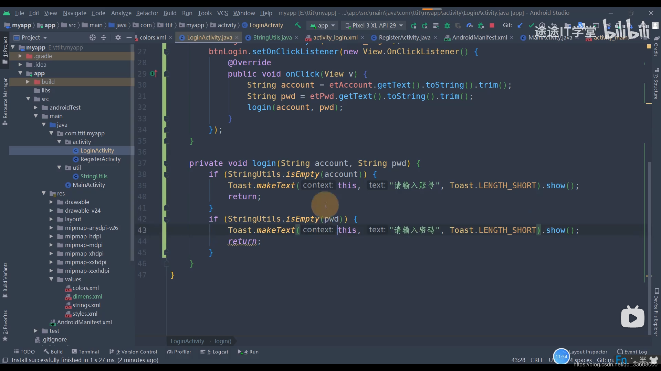This screenshot has height=371, width=661.
Task: Expand the layout folder
Action: [x=51, y=219]
